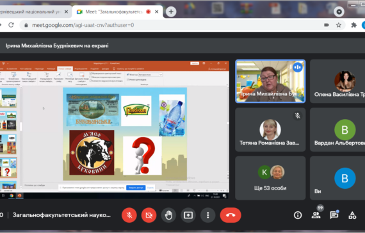The width and height of the screenshot is (365, 233).
Task: Open the three-dot more options menu
Action: pos(208,215)
